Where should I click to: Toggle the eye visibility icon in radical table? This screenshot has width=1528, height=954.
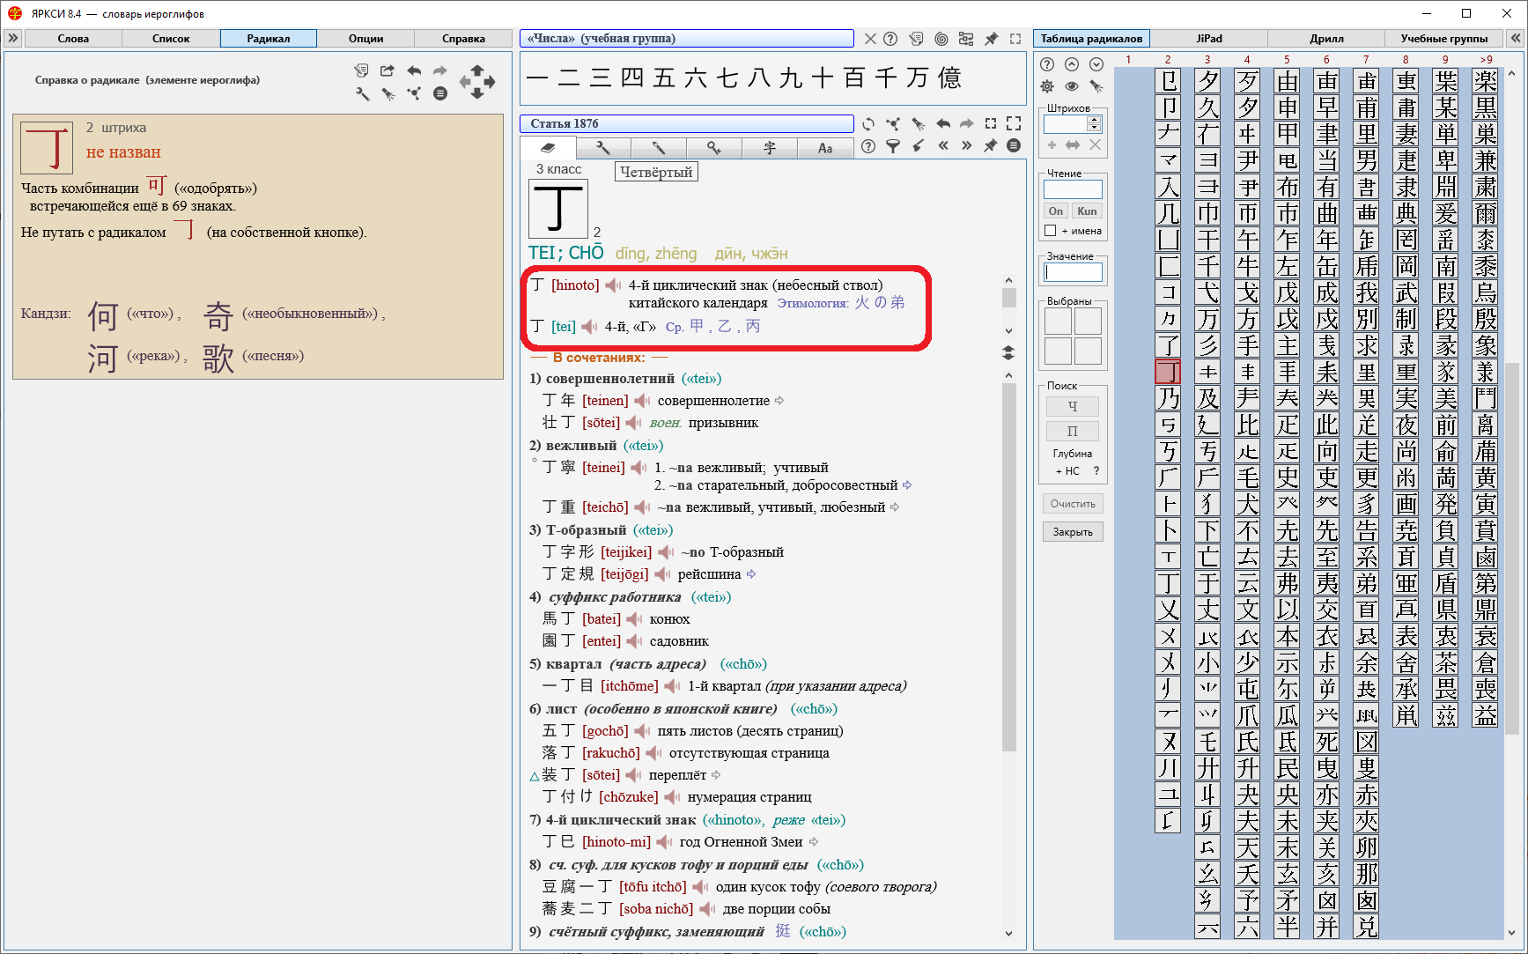coord(1072,86)
